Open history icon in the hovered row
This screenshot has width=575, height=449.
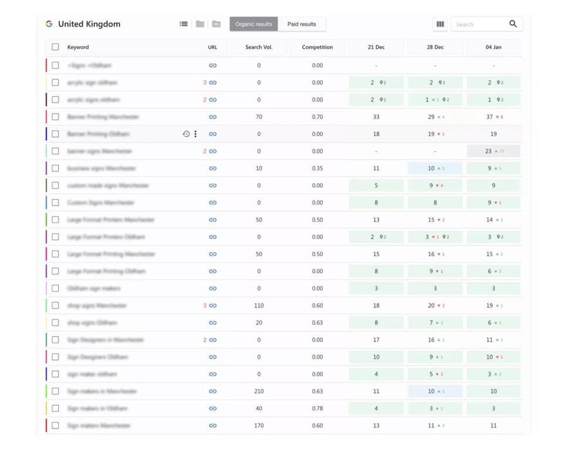coord(186,134)
